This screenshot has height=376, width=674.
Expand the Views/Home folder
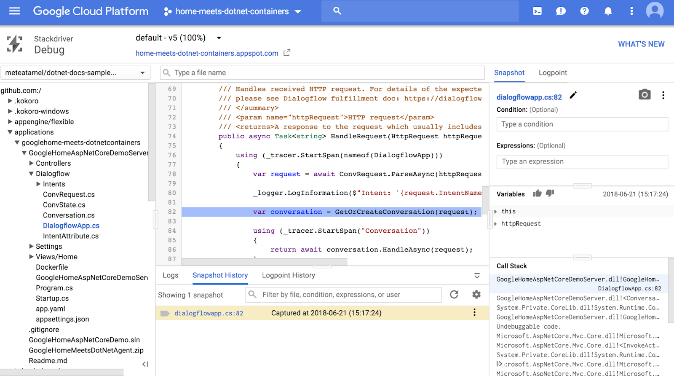pos(32,257)
